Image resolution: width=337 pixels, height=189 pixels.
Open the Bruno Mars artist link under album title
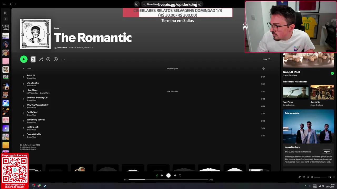(62, 48)
